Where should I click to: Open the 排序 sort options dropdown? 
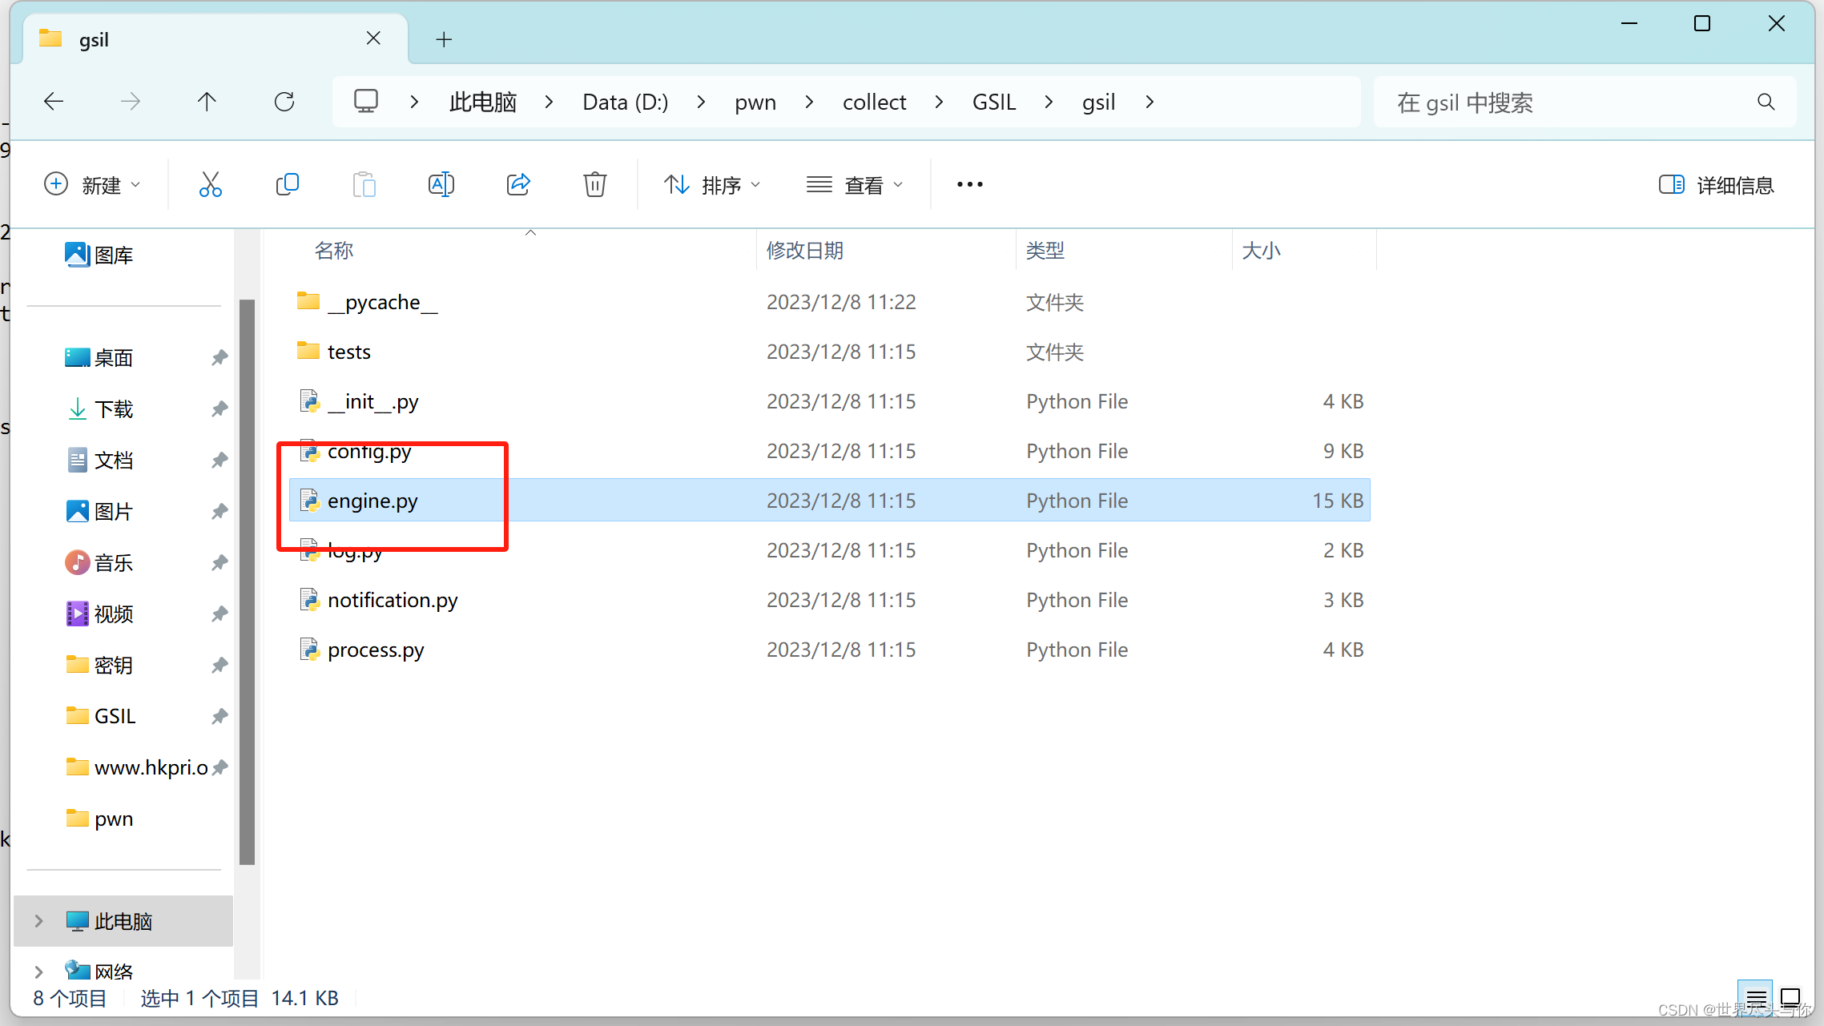(x=711, y=184)
